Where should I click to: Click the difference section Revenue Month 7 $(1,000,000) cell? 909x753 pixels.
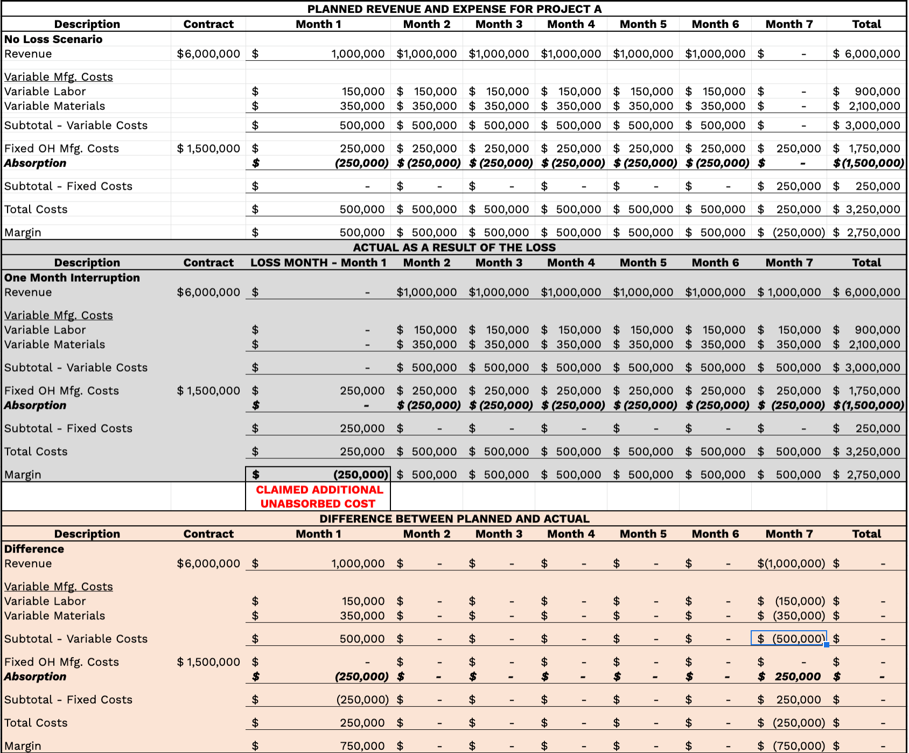tap(789, 564)
